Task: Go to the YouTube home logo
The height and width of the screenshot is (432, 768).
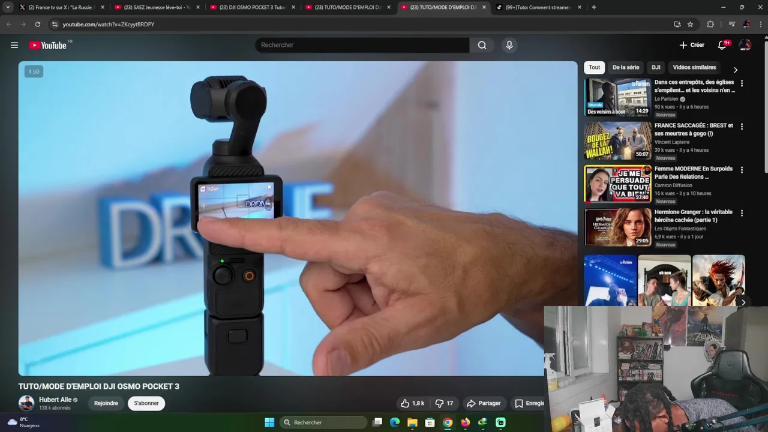Action: (x=48, y=45)
